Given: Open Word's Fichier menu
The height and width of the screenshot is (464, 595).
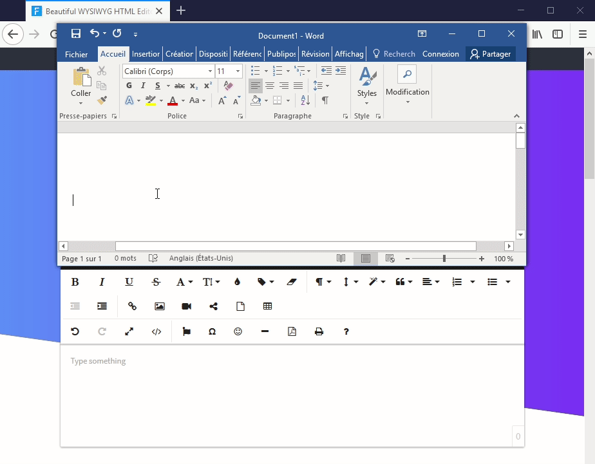Looking at the screenshot, I should click(x=76, y=54).
